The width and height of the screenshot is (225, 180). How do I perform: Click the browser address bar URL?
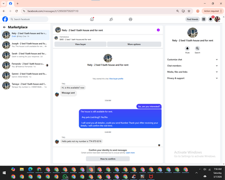(x=53, y=11)
